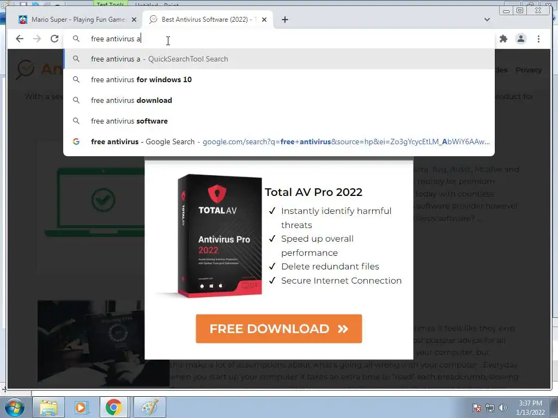The height and width of the screenshot is (418, 558).
Task: Click the 'Total AV Pro 2022' heading
Action: pos(313,192)
